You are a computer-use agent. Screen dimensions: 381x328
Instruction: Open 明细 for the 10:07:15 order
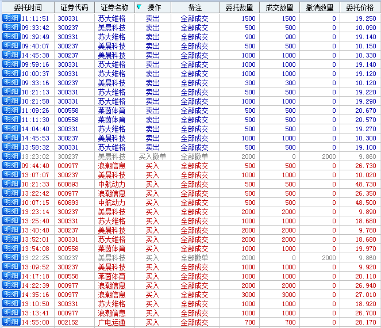point(11,202)
